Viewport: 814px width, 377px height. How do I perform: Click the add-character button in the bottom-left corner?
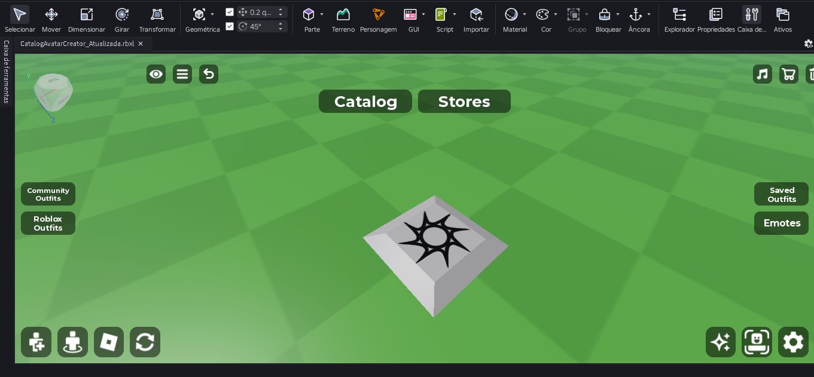36,342
